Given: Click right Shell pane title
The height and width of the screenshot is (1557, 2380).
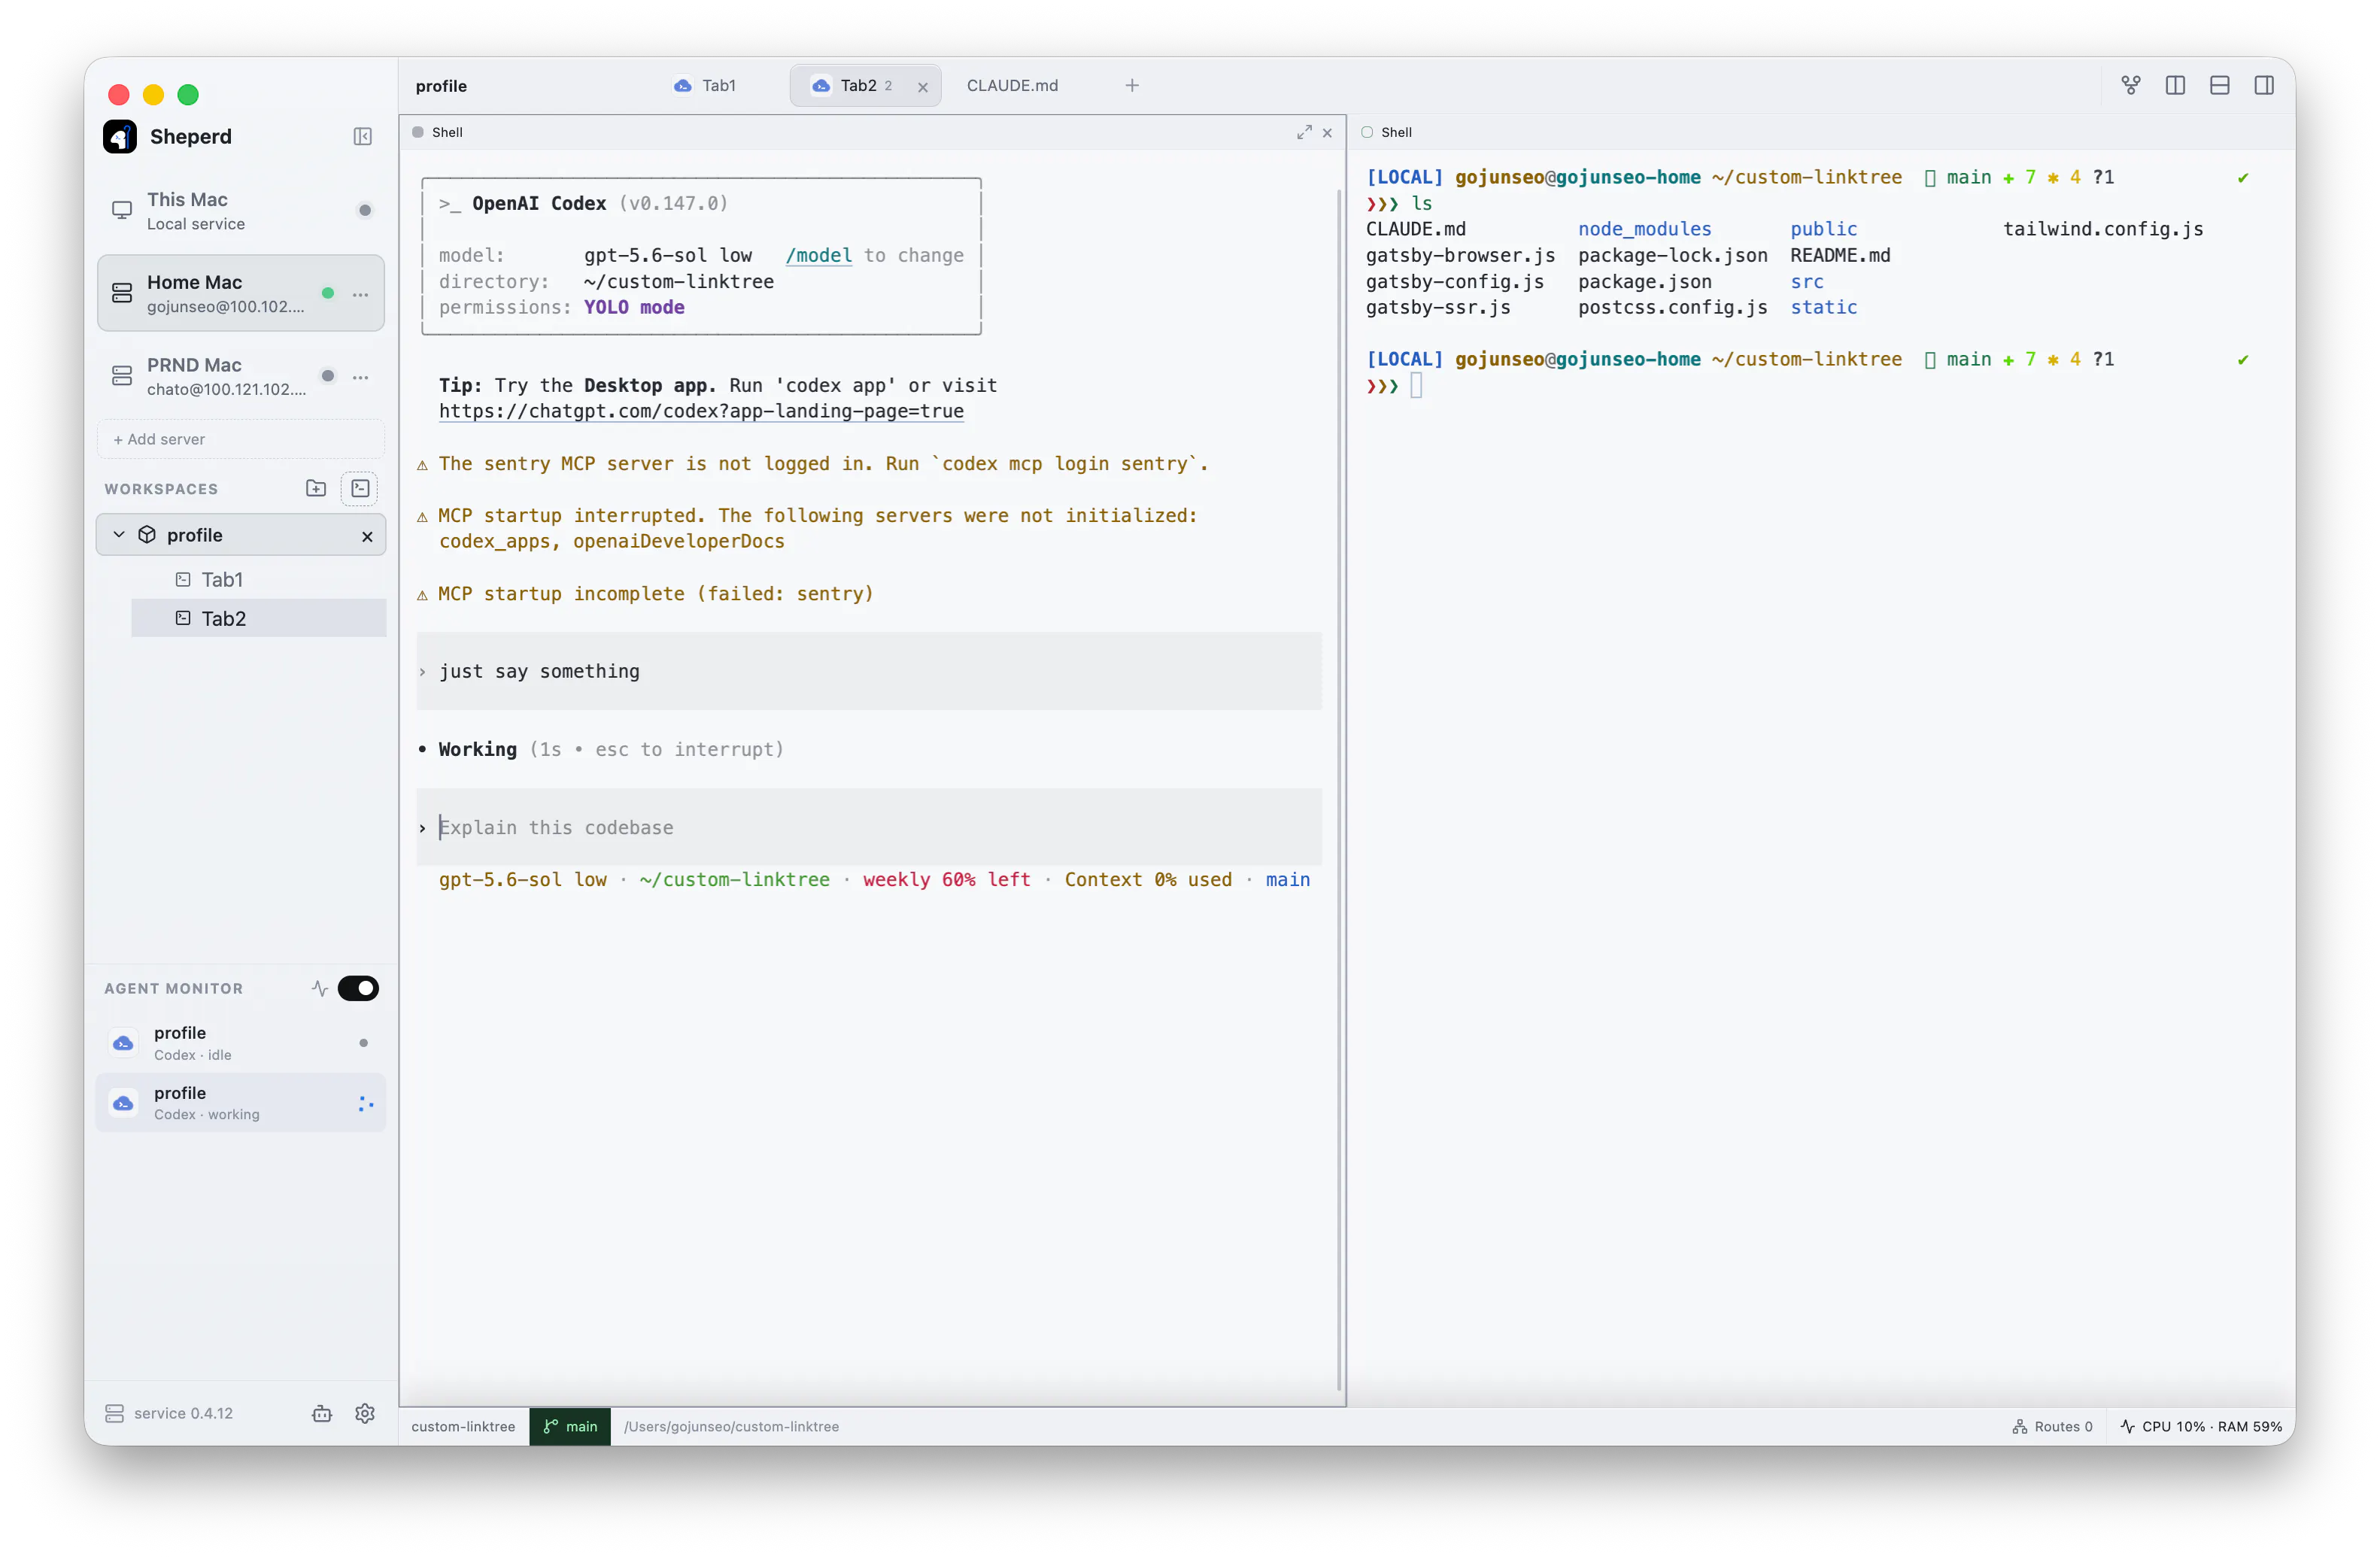Looking at the screenshot, I should [1396, 132].
